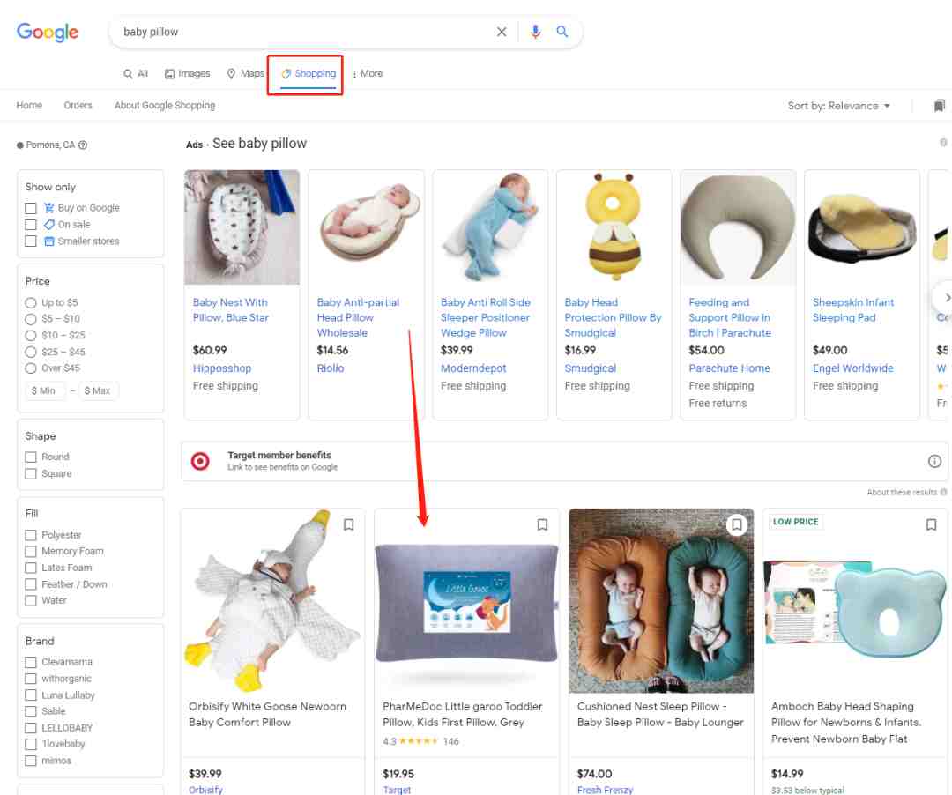Viewport: 952px width, 795px height.
Task: Open saved items icon beside Sort by
Action: [940, 106]
